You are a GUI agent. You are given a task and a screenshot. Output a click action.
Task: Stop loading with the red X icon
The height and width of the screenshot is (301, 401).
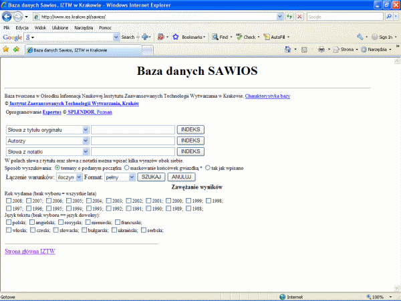[x=299, y=17]
